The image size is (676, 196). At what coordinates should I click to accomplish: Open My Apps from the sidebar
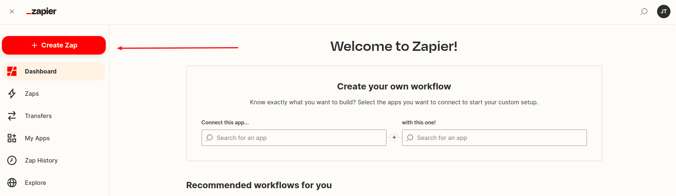54,138
